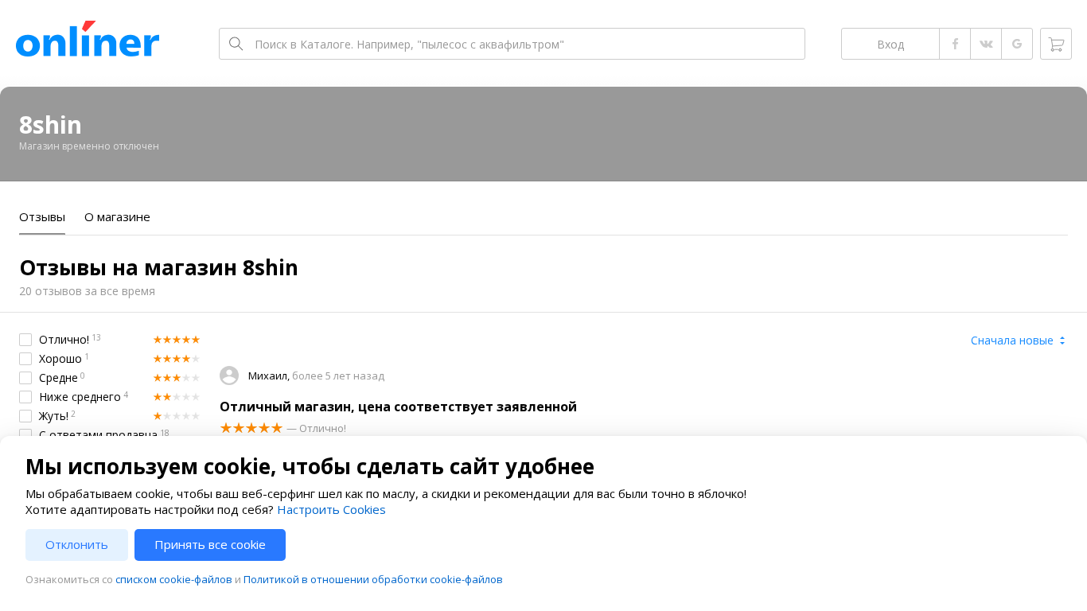This screenshot has height=611, width=1087.
Task: Click the five-star rating under the review title
Action: tap(251, 428)
